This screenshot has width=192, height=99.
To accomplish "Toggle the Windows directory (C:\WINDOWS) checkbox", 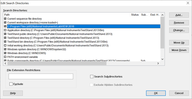I will coord(5,53).
